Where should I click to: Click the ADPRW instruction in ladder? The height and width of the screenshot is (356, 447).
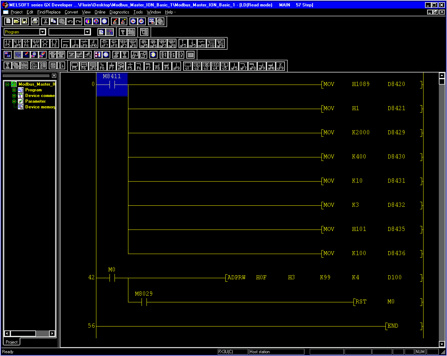coord(236,277)
